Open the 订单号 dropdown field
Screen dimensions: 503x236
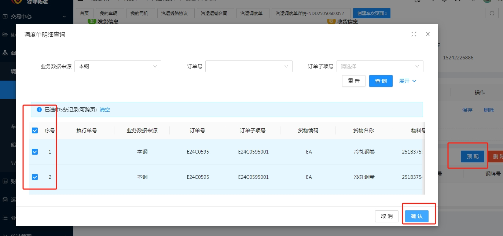click(x=249, y=66)
